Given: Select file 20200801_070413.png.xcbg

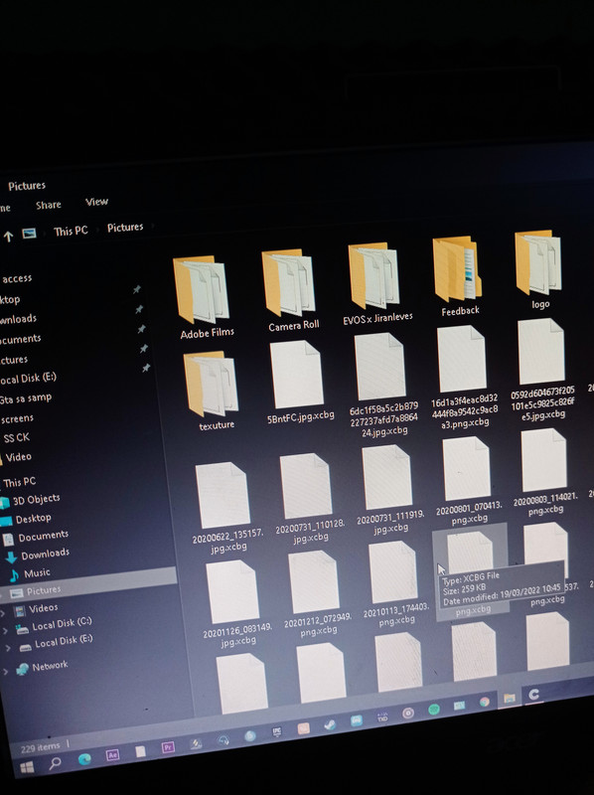Looking at the screenshot, I should coord(468,481).
